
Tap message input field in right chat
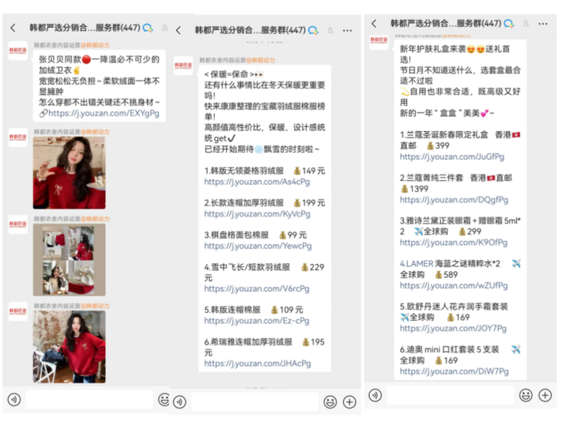tap(451, 395)
